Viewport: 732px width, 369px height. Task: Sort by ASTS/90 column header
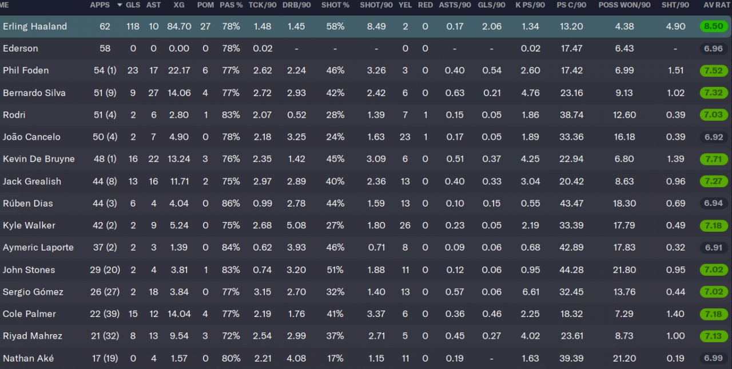(455, 5)
